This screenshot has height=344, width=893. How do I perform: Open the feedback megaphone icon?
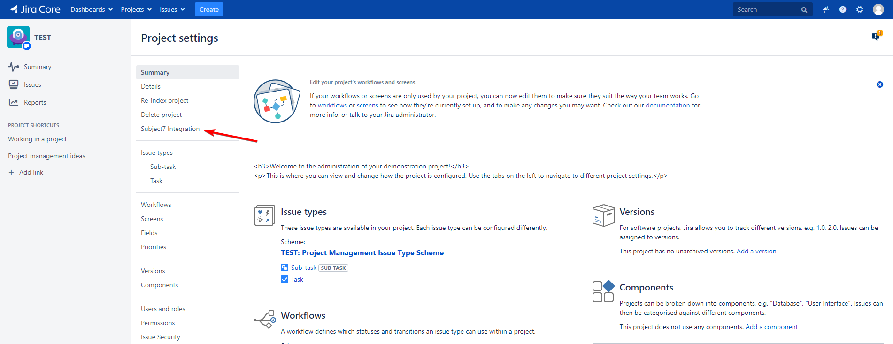point(826,9)
